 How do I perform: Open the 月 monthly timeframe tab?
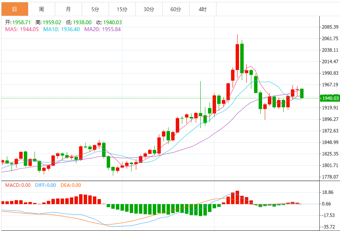68,9
